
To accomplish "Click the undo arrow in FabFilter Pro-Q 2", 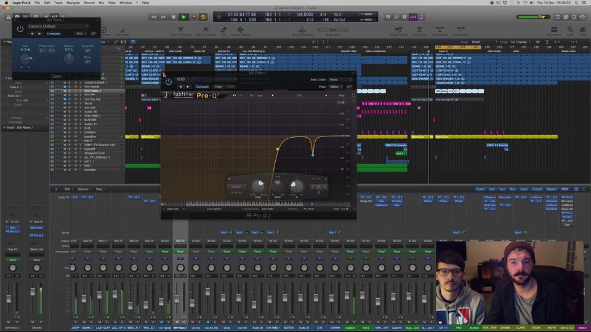I will (235, 96).
